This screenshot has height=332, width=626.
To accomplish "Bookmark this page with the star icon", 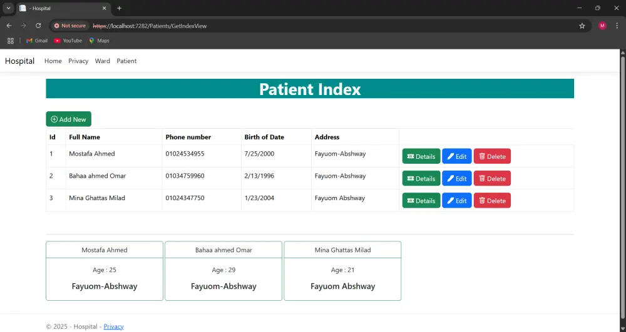I will (x=582, y=26).
